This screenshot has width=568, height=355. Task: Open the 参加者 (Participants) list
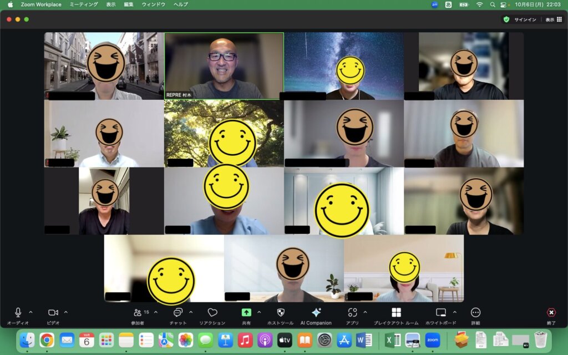[138, 313]
